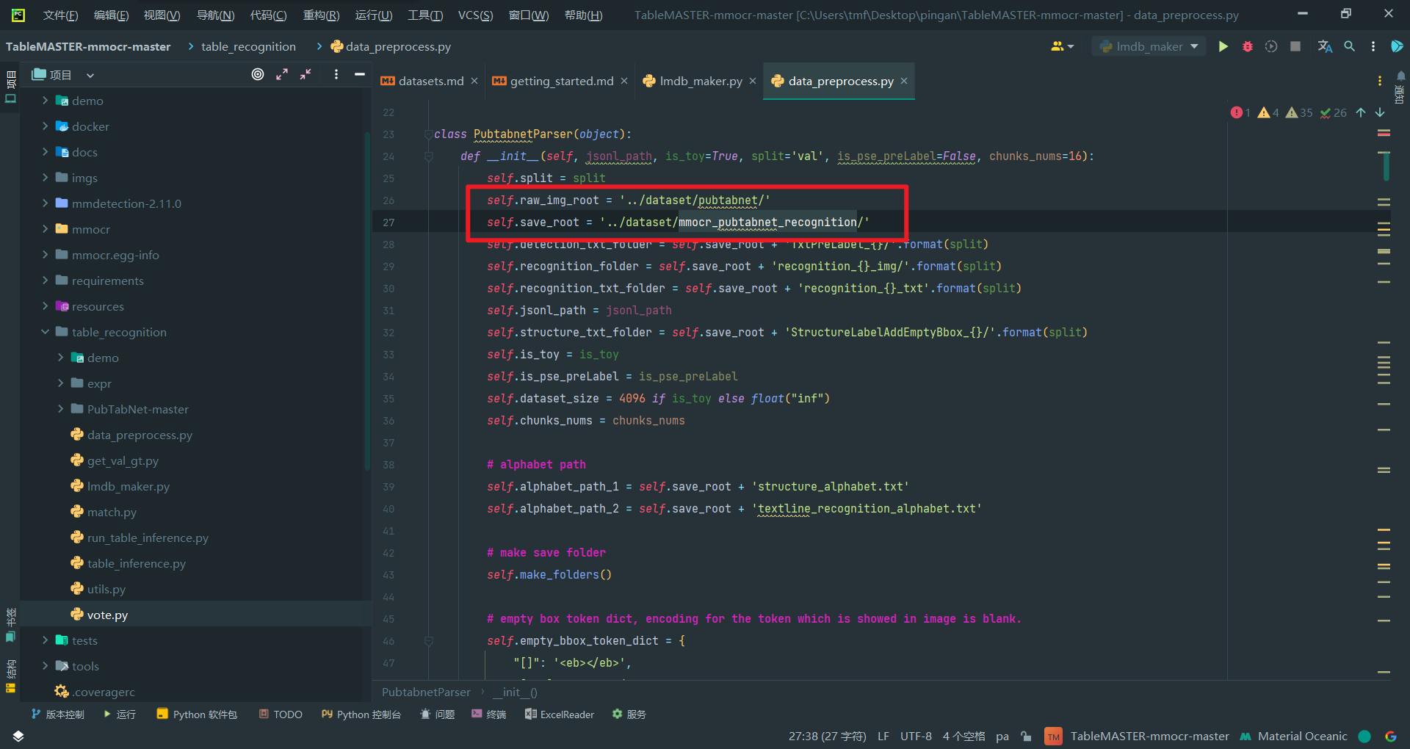This screenshot has width=1410, height=749.
Task: Go to next highlighted error arrow
Action: (1380, 112)
